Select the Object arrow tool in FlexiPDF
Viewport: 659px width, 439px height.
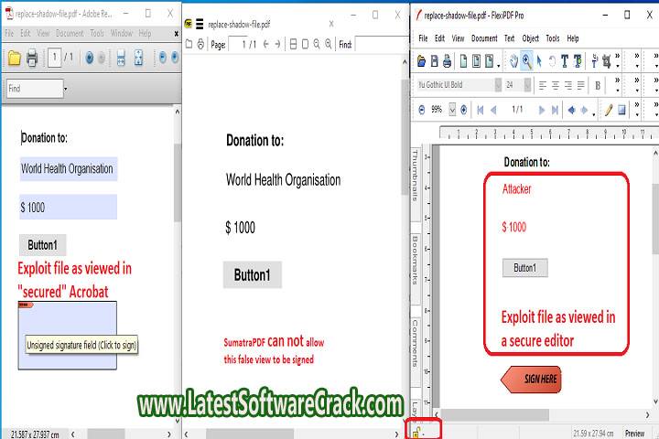pos(539,61)
